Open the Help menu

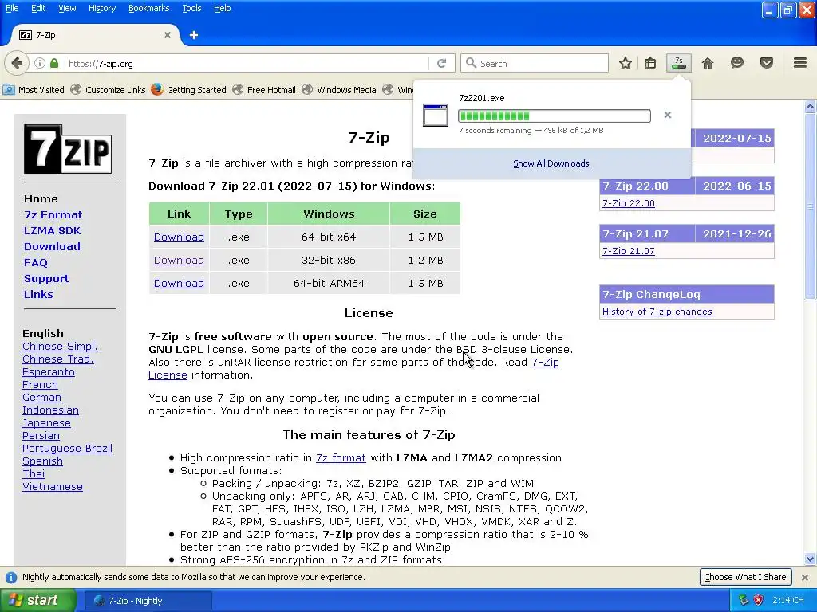pyautogui.click(x=223, y=8)
